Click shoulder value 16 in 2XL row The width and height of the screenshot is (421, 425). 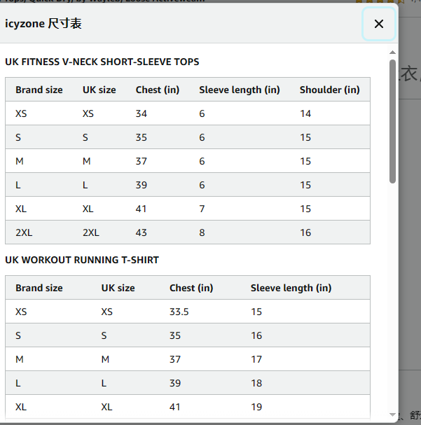[x=305, y=232]
